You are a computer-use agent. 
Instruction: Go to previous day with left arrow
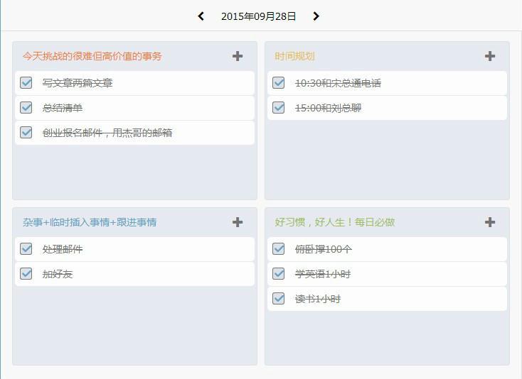[x=201, y=16]
